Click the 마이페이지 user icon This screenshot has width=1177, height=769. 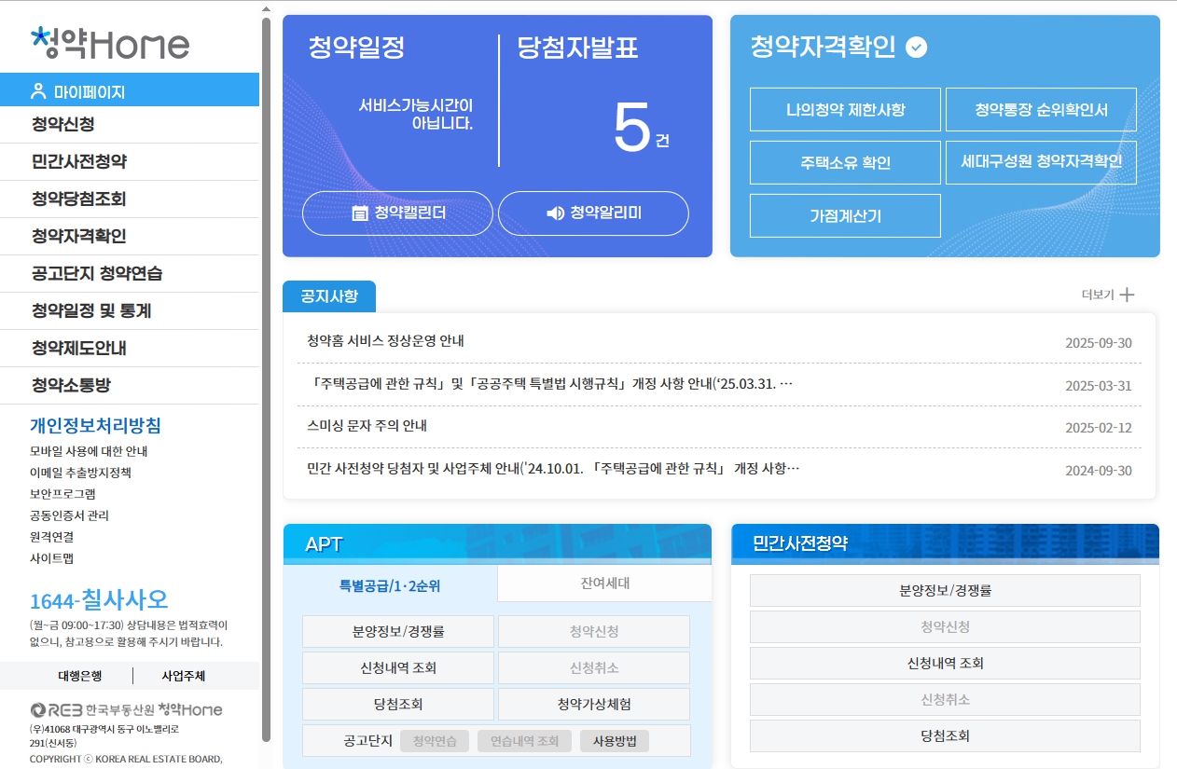click(38, 91)
